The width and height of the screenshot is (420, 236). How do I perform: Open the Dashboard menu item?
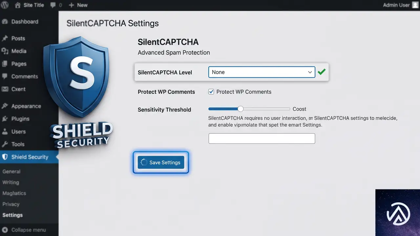coord(25,22)
